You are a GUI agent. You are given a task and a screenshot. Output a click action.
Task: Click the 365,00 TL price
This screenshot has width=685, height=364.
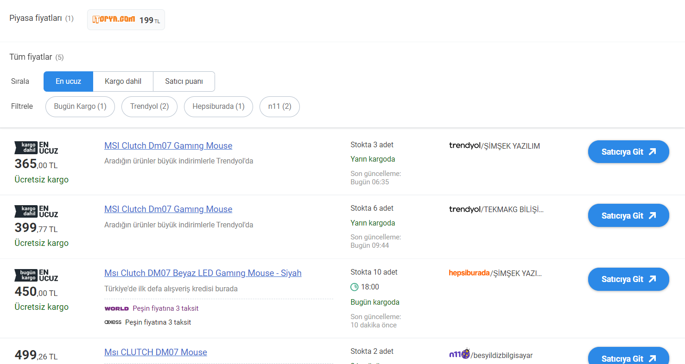(x=36, y=164)
